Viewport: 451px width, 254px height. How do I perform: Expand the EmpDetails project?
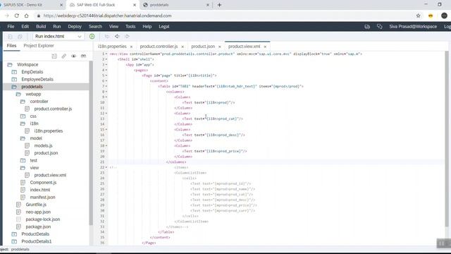click(x=14, y=72)
